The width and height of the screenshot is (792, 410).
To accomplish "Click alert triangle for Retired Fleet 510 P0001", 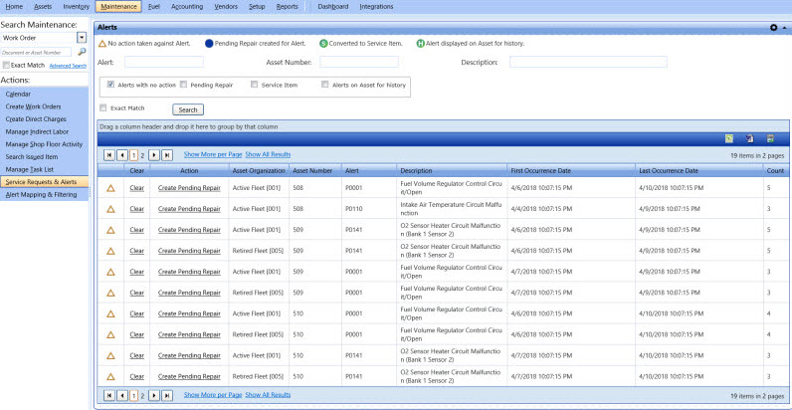I will [110, 334].
